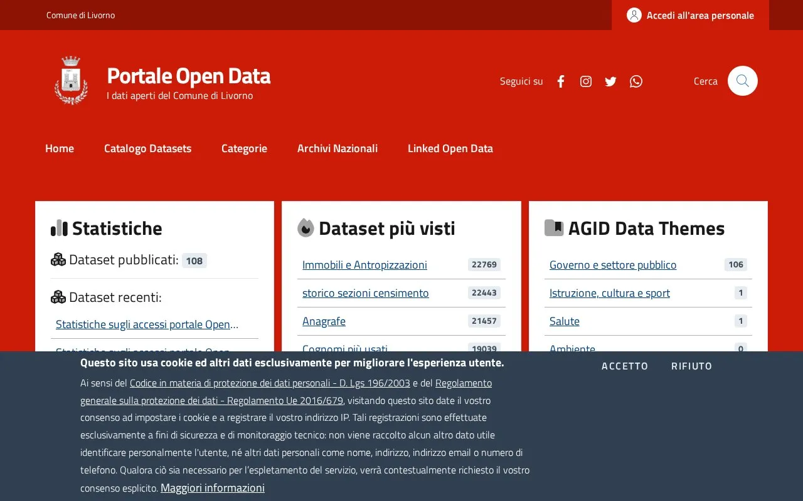Open the Linked Open Data menu item
This screenshot has height=501, width=803.
pos(450,148)
